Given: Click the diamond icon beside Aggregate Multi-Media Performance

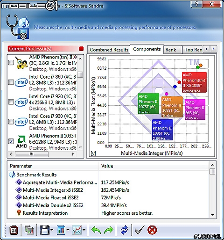Looking at the screenshot, I should click(19, 182).
